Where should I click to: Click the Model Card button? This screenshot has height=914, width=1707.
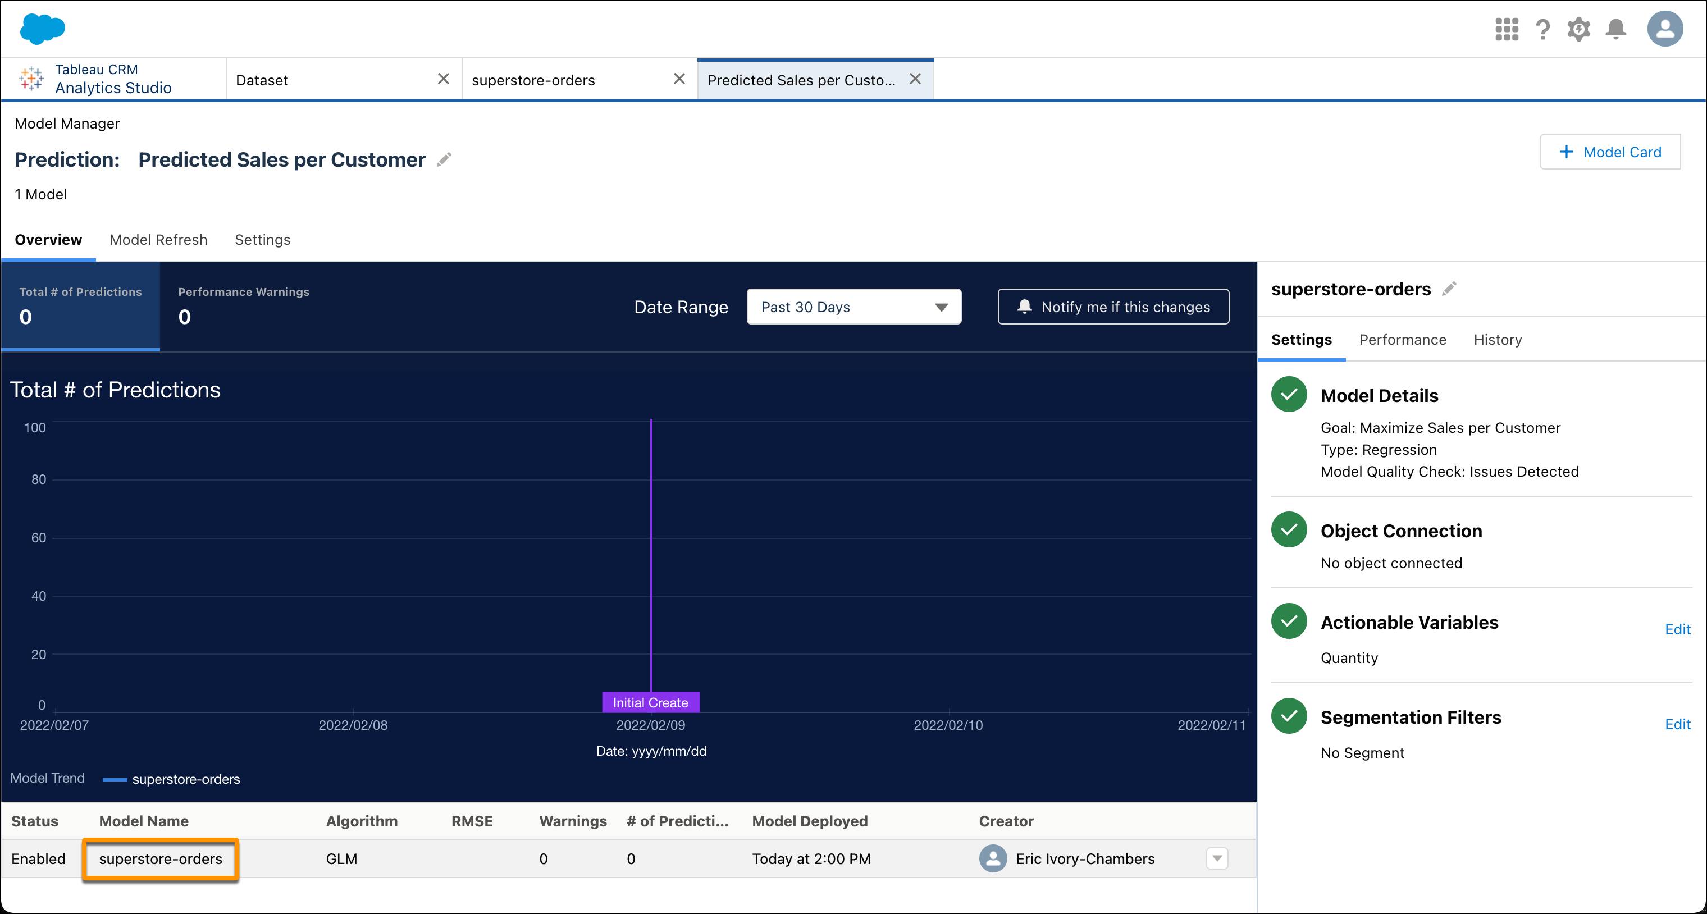(1610, 151)
